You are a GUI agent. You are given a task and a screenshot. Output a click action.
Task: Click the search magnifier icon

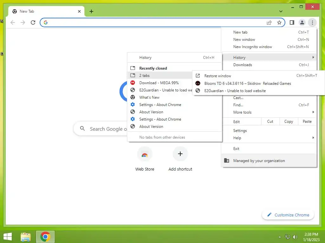pyautogui.click(x=82, y=128)
